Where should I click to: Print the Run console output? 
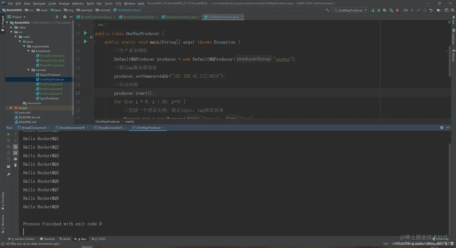point(15,159)
